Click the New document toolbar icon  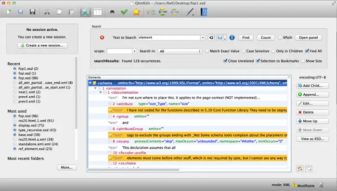coord(9,12)
